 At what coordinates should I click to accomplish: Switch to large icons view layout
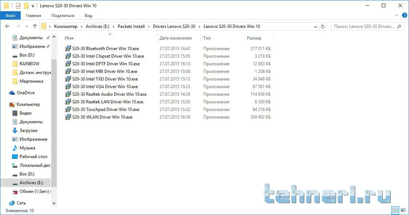point(403,210)
